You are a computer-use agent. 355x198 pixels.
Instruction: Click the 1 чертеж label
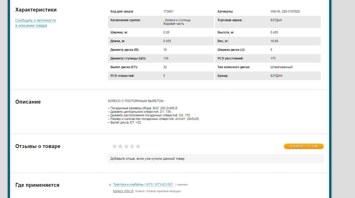(x=181, y=184)
